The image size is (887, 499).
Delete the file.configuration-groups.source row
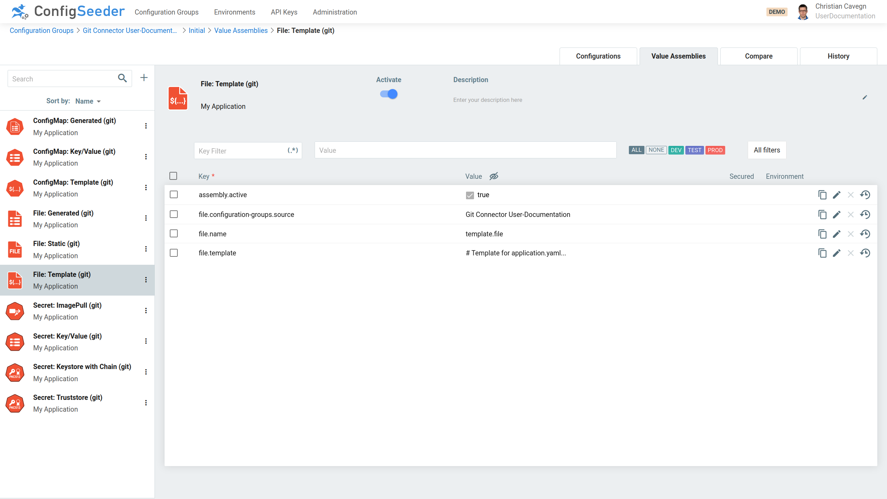click(x=851, y=215)
